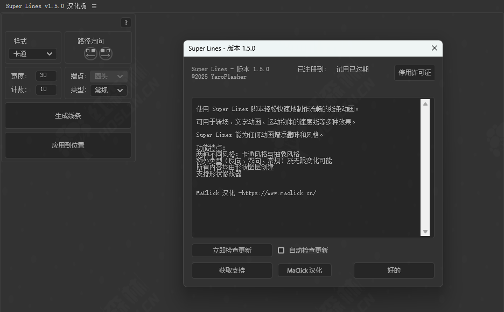Click the 宽度 input field with 30
504x312 pixels.
pyautogui.click(x=46, y=75)
